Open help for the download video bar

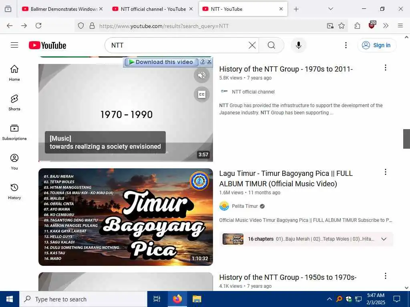(x=202, y=62)
